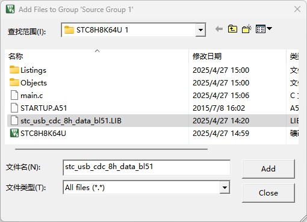Screen dimensions: 307x222
Task: Click the main.c file icon
Action: click(x=14, y=95)
